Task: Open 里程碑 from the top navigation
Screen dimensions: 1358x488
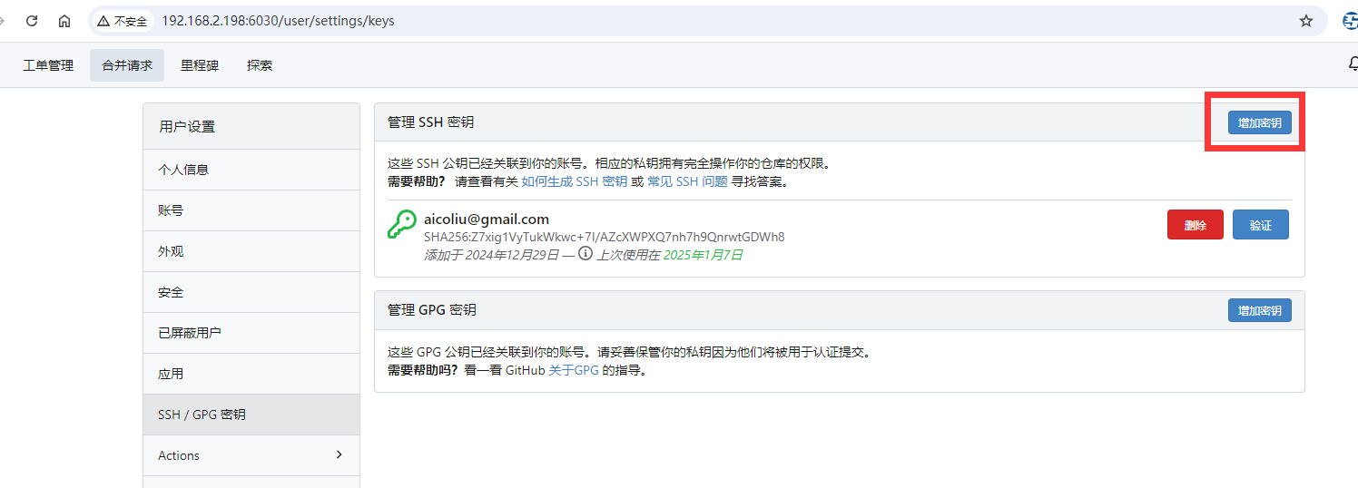Action: [x=200, y=65]
